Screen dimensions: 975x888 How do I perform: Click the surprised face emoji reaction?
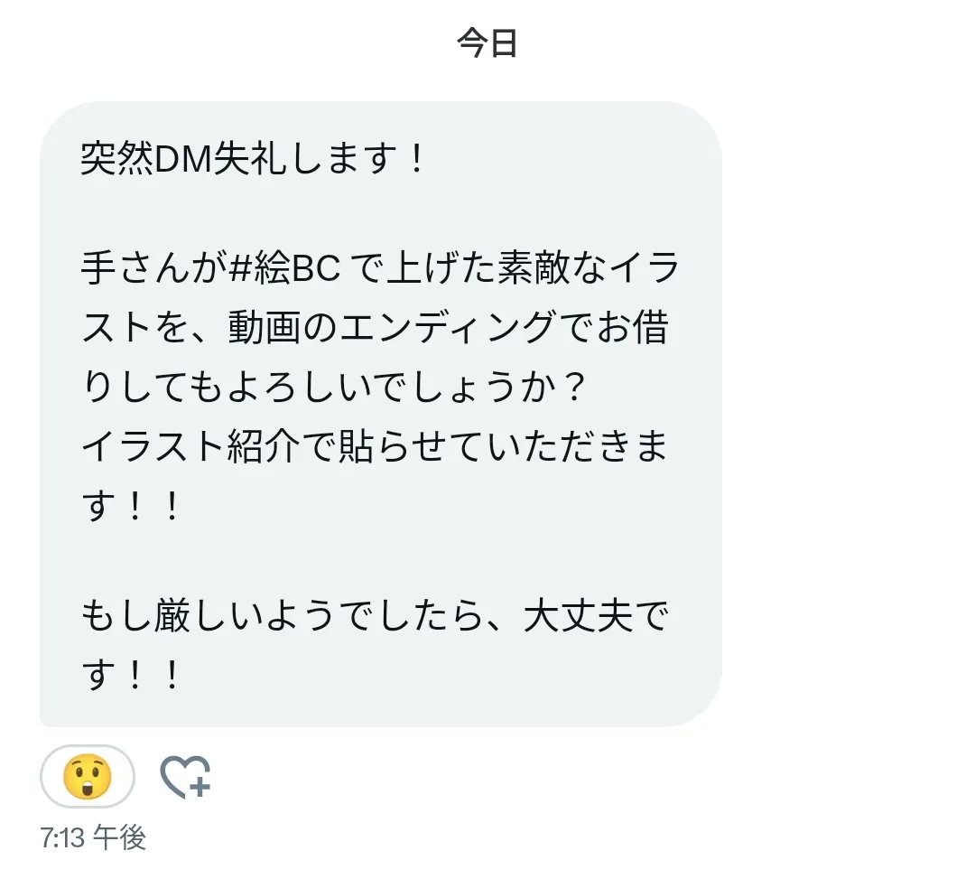point(88,777)
